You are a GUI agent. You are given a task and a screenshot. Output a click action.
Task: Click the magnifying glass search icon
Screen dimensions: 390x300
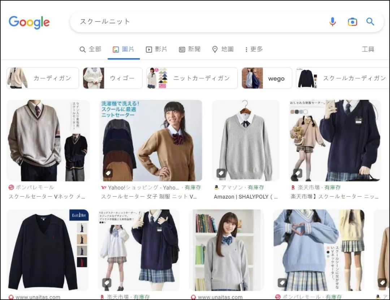[x=370, y=22]
